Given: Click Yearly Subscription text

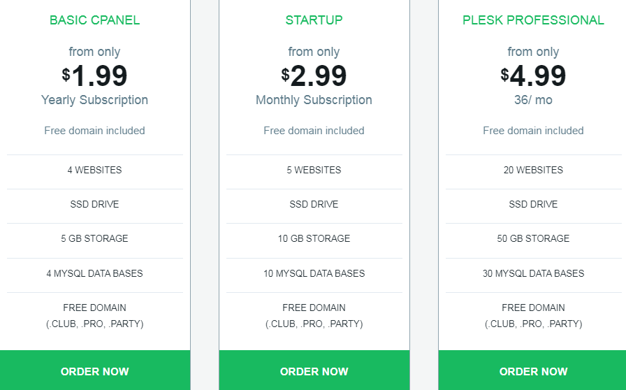Looking at the screenshot, I should tap(94, 100).
